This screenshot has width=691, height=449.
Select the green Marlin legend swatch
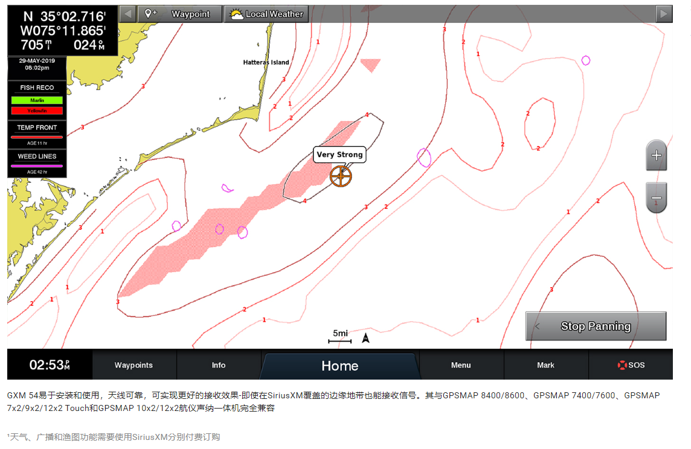37,100
